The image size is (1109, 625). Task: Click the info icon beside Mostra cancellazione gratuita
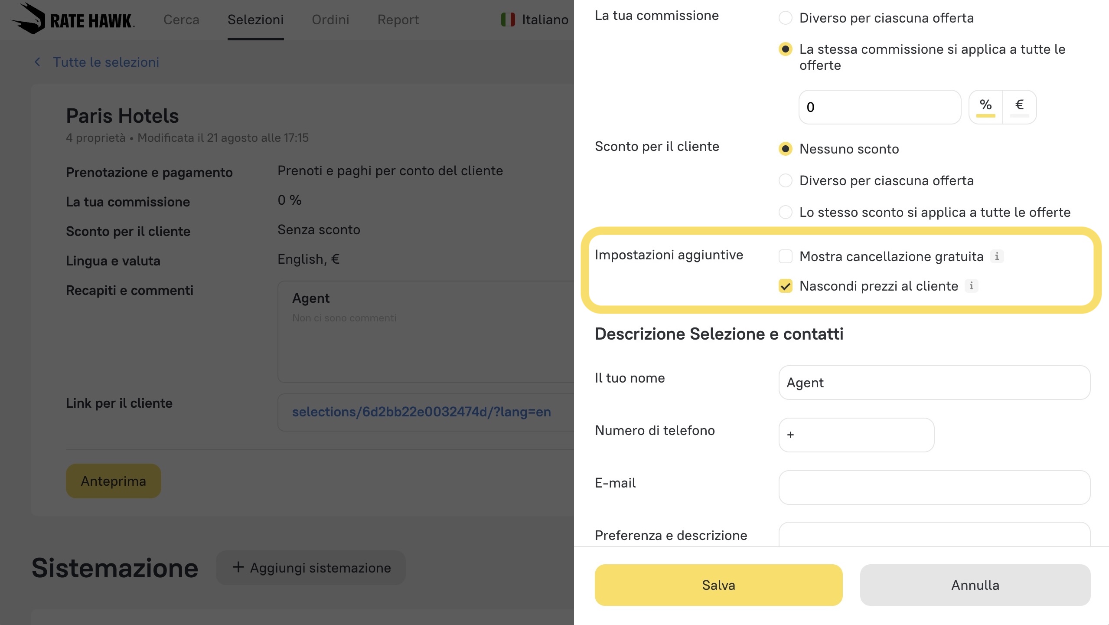coord(997,256)
